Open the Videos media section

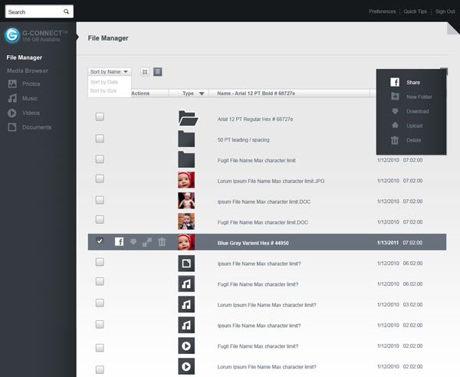tap(31, 113)
